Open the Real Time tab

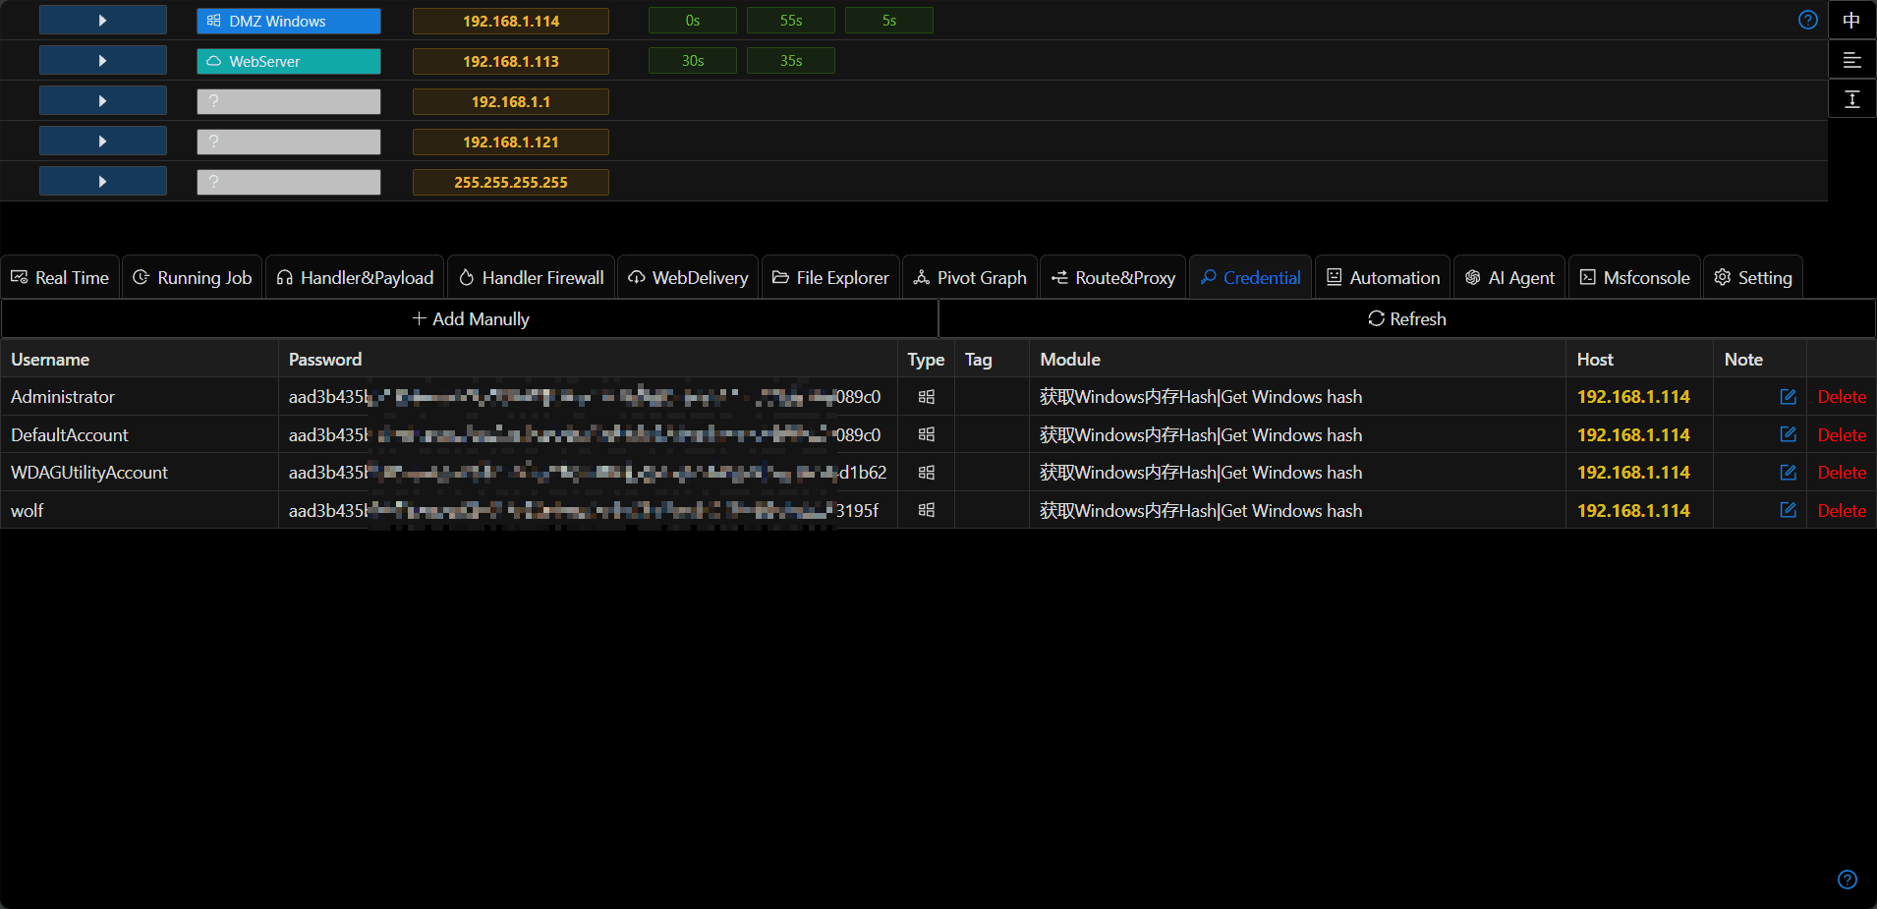coord(60,277)
